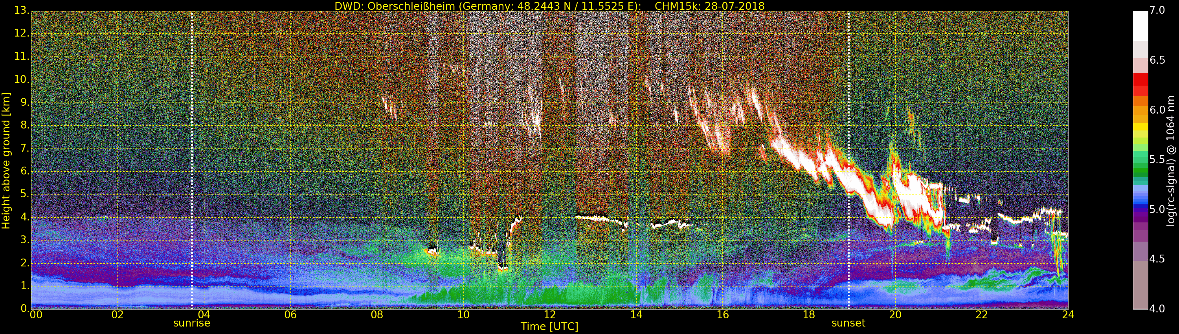The width and height of the screenshot is (1179, 334).
Task: Click the yellow segment of the colorbar
Action: (x=1140, y=127)
